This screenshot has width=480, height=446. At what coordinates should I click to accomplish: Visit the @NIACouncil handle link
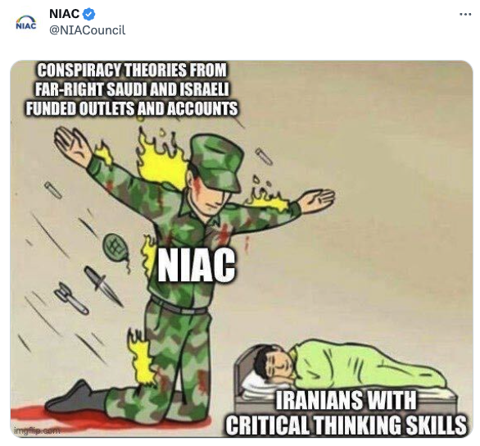click(x=88, y=30)
